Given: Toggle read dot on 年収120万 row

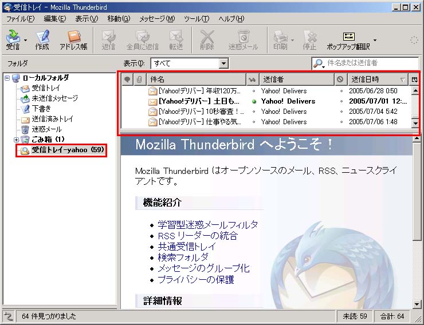Looking at the screenshot, I should (x=254, y=91).
